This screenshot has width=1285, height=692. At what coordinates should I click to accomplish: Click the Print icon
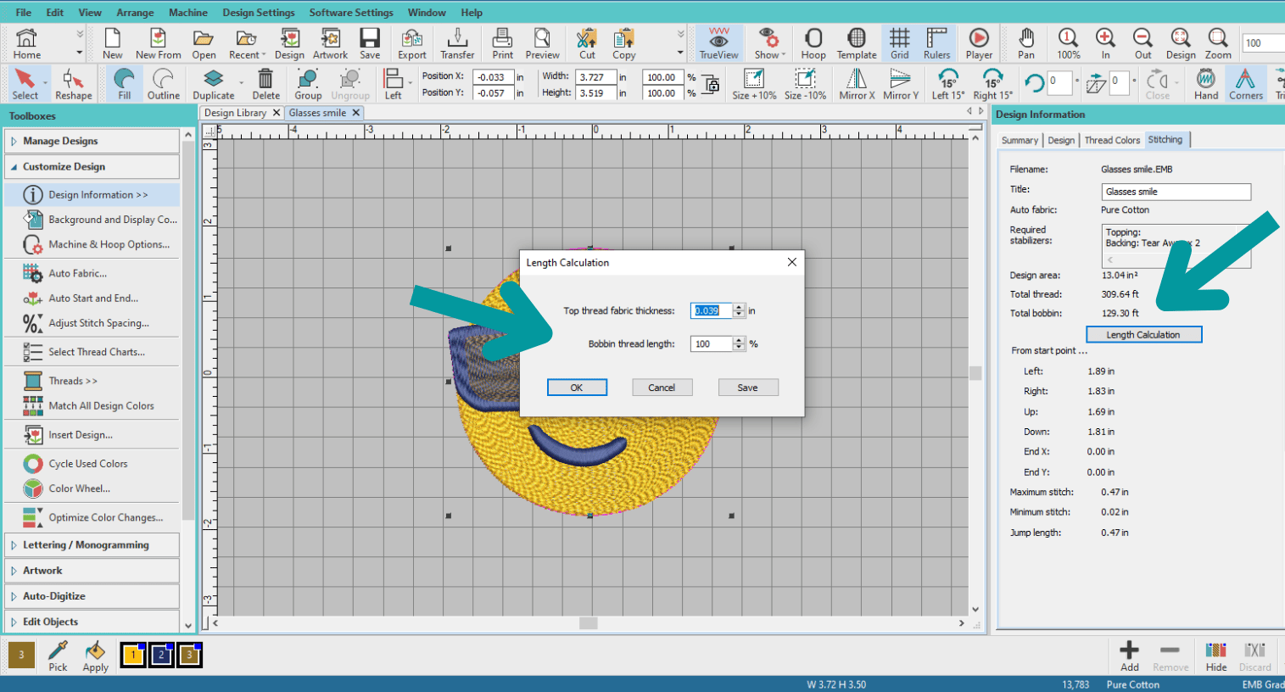502,43
